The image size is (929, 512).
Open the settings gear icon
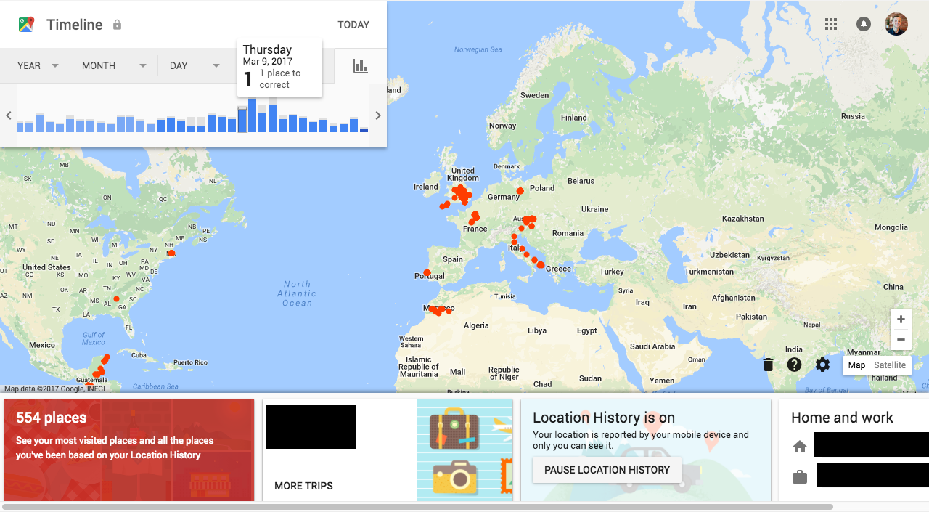(822, 365)
